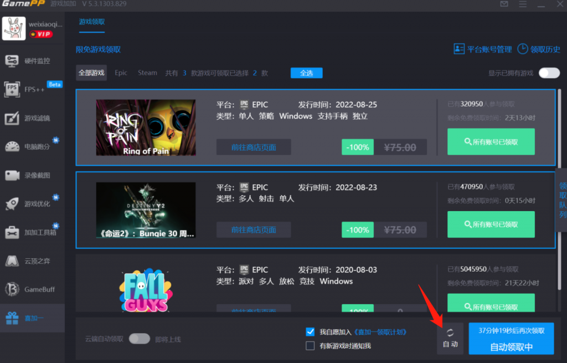Click the auto refresh (自动) icon
The width and height of the screenshot is (567, 363).
click(450, 333)
